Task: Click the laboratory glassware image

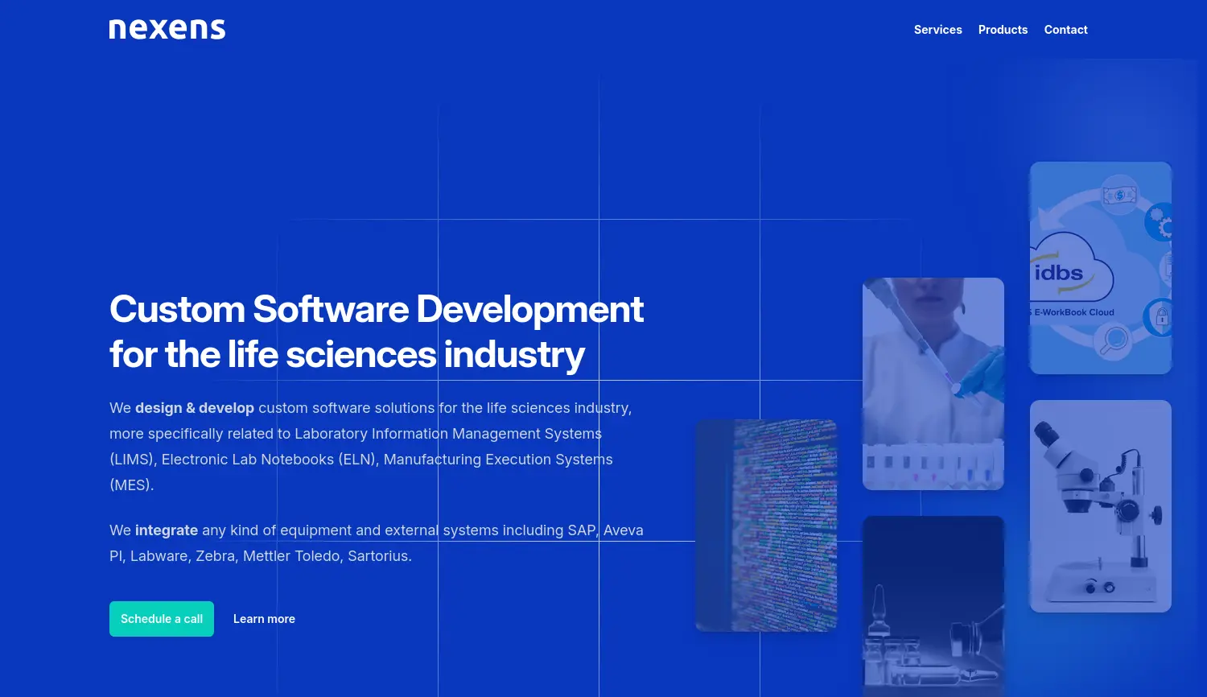Action: pos(933,608)
